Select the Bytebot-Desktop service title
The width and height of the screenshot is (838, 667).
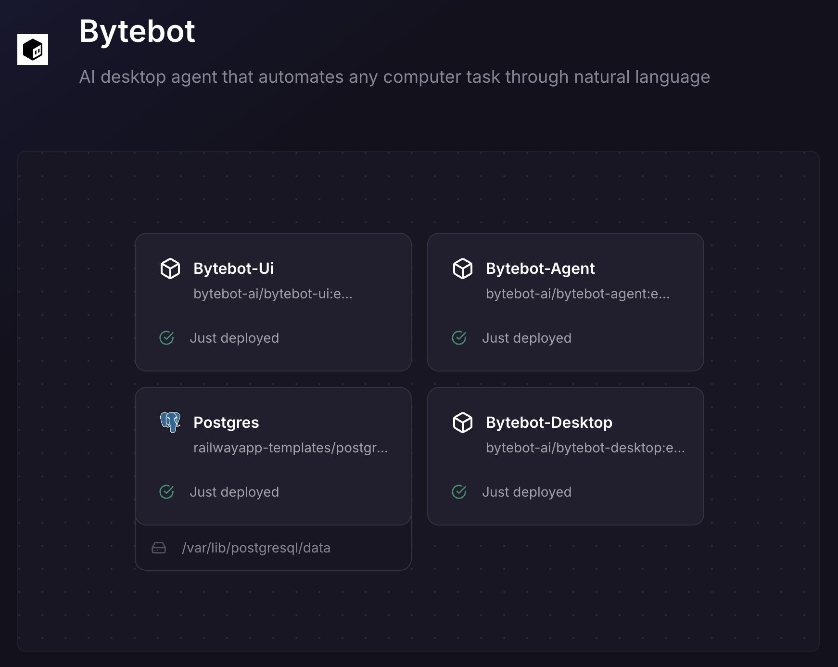pos(549,423)
